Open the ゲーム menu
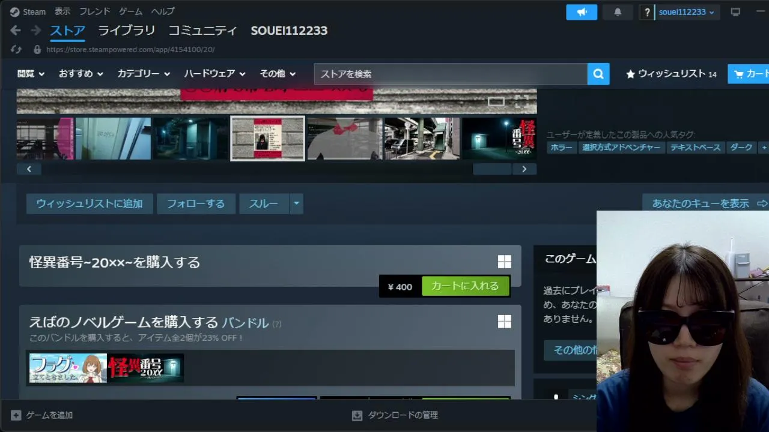This screenshot has height=432, width=769. tap(131, 11)
